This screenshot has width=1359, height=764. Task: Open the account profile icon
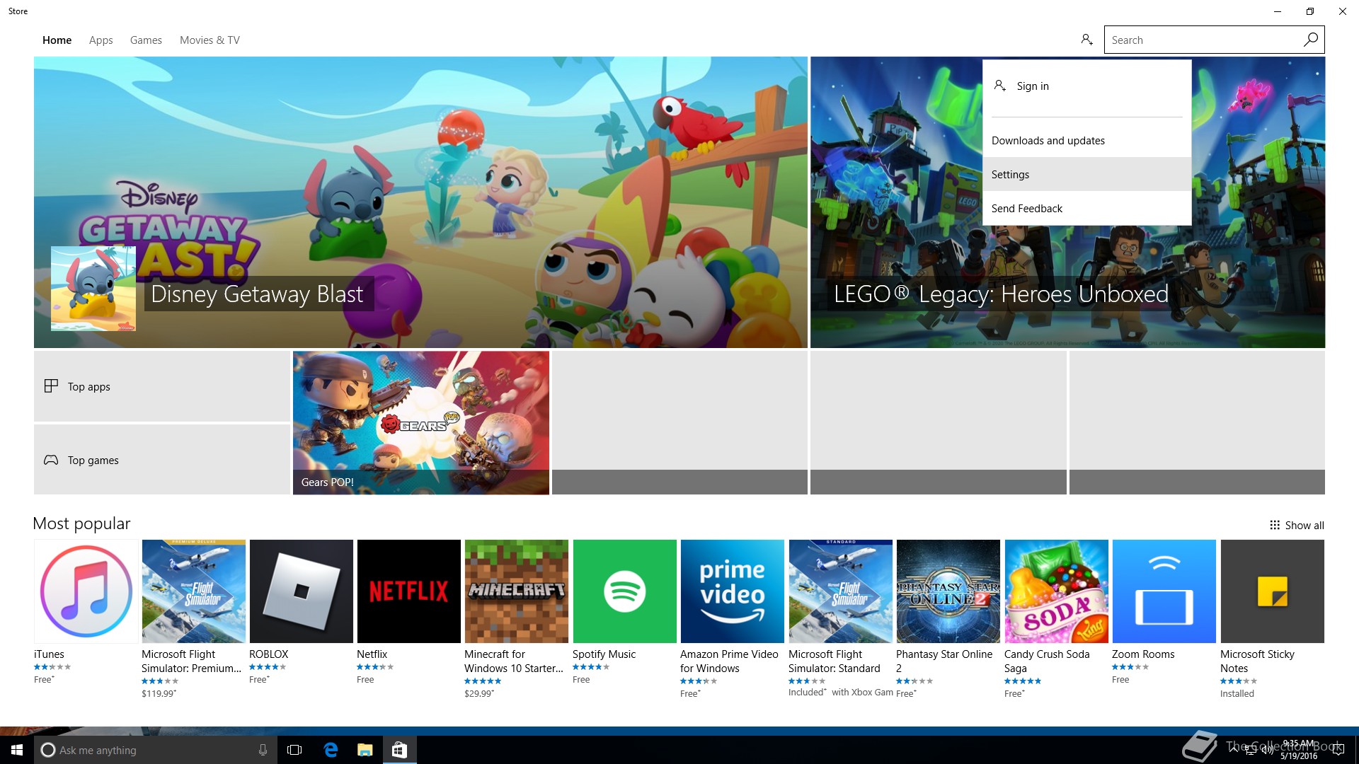[1086, 40]
